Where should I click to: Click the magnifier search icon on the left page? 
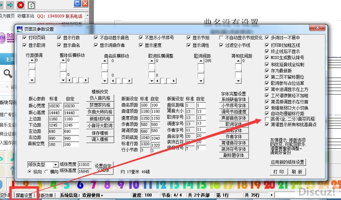click(8, 73)
